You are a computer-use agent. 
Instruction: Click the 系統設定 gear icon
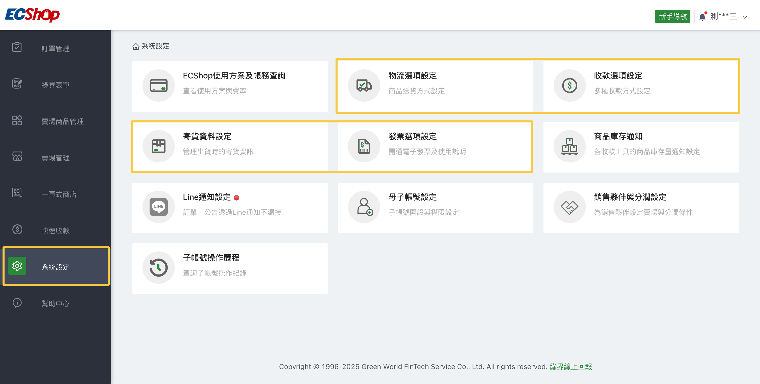click(x=17, y=266)
